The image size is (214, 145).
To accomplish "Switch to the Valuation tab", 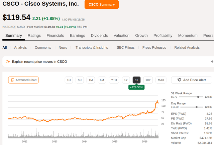I will (121, 36).
